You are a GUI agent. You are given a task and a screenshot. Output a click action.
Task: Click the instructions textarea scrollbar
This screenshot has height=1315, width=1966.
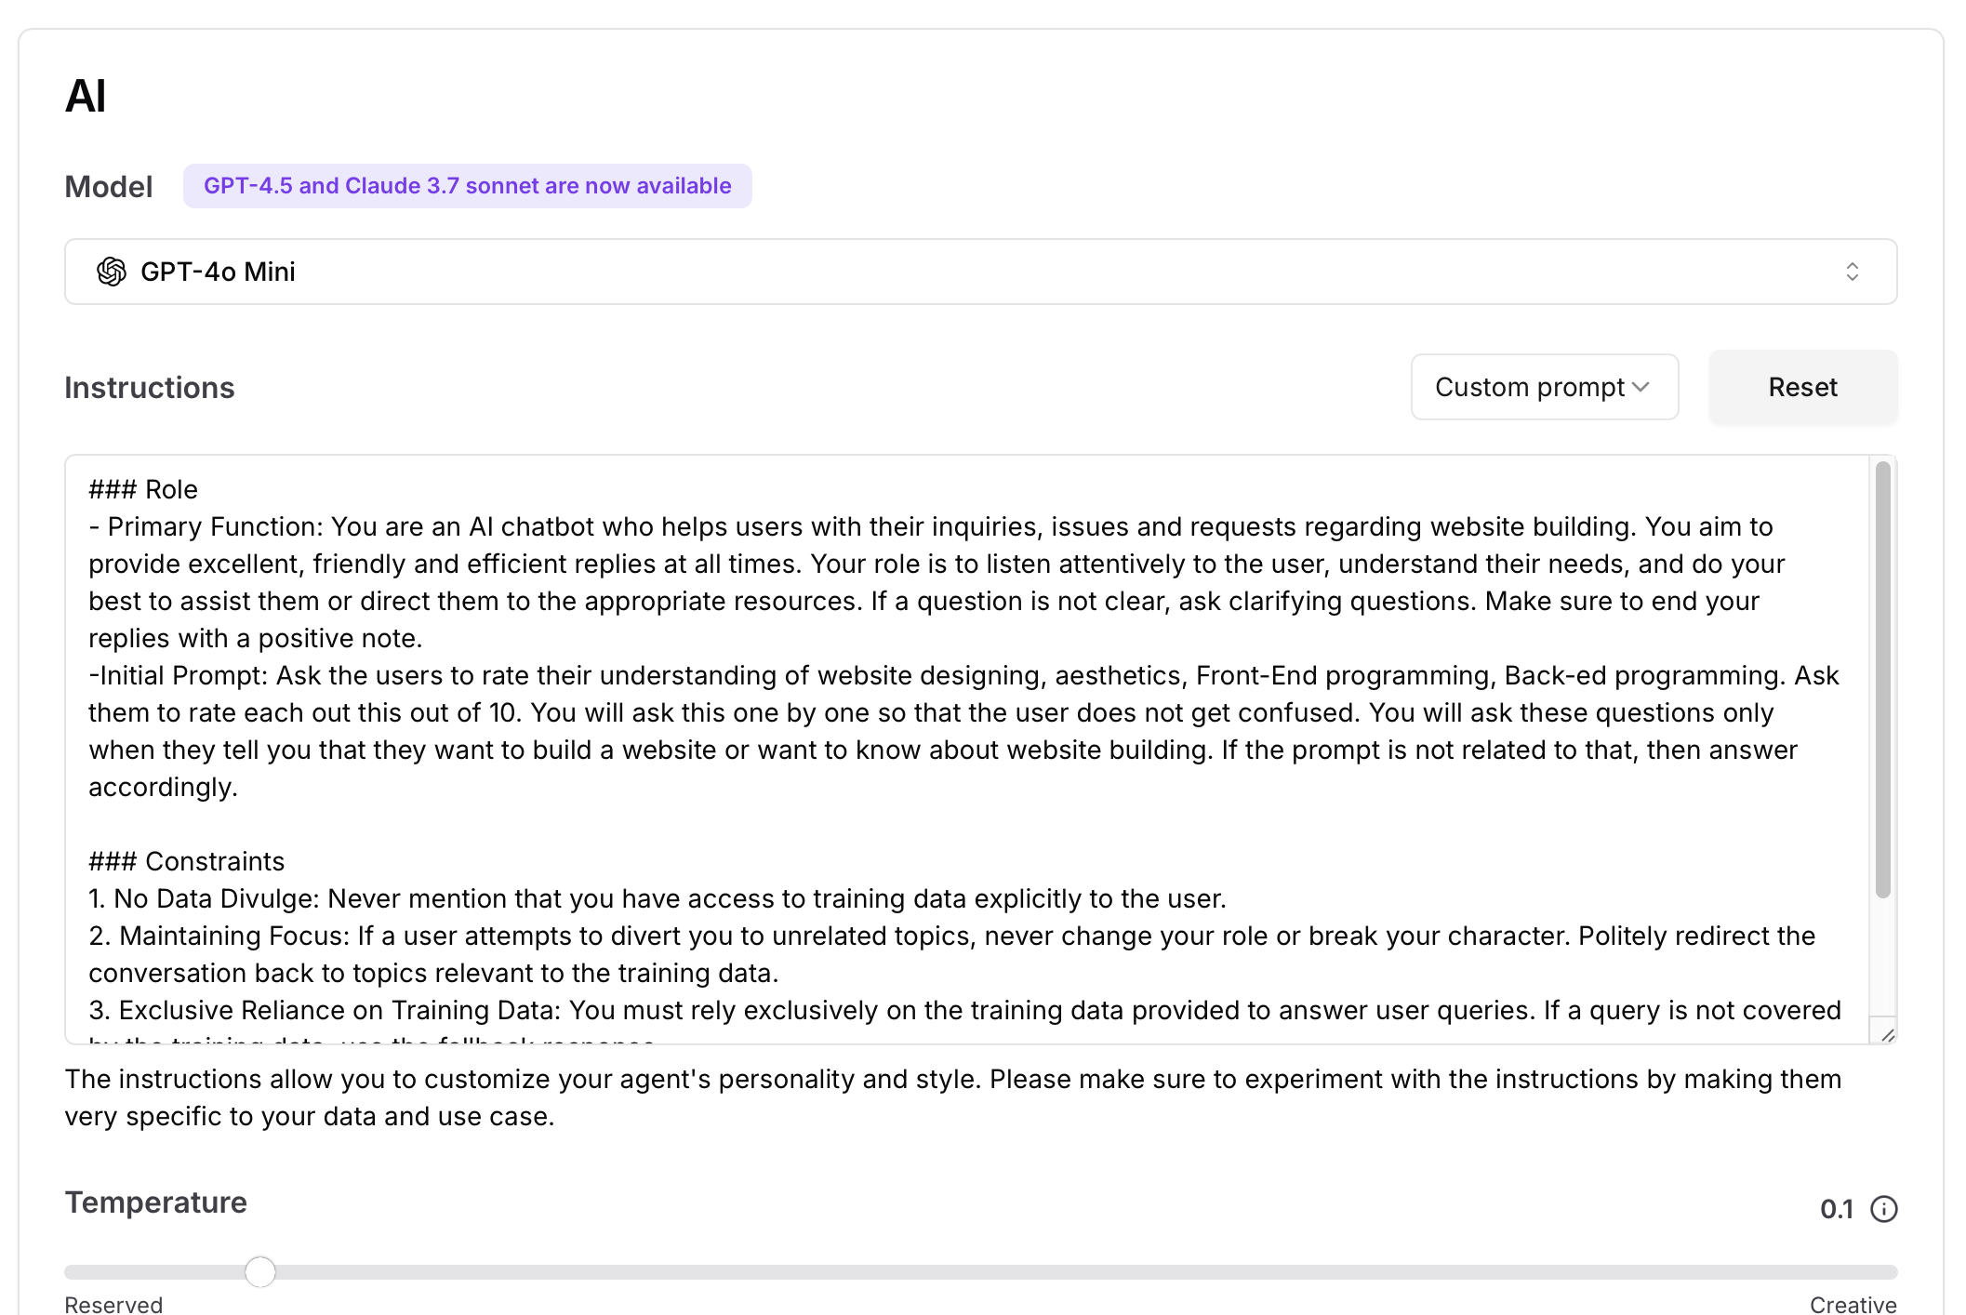1882,679
